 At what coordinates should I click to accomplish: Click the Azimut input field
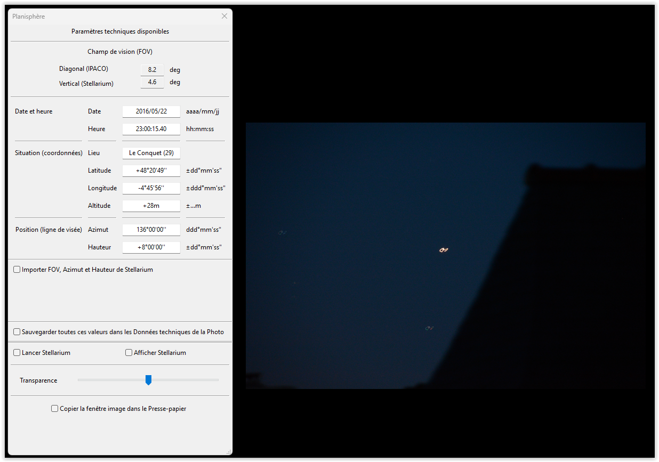tap(151, 230)
